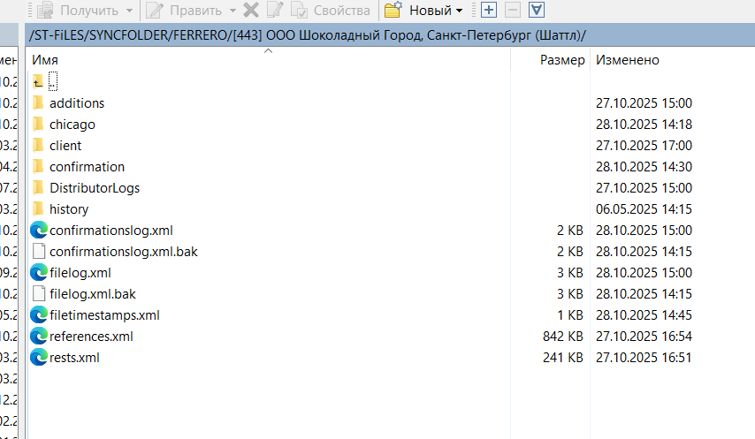Sort by Размер column header

tap(562, 60)
